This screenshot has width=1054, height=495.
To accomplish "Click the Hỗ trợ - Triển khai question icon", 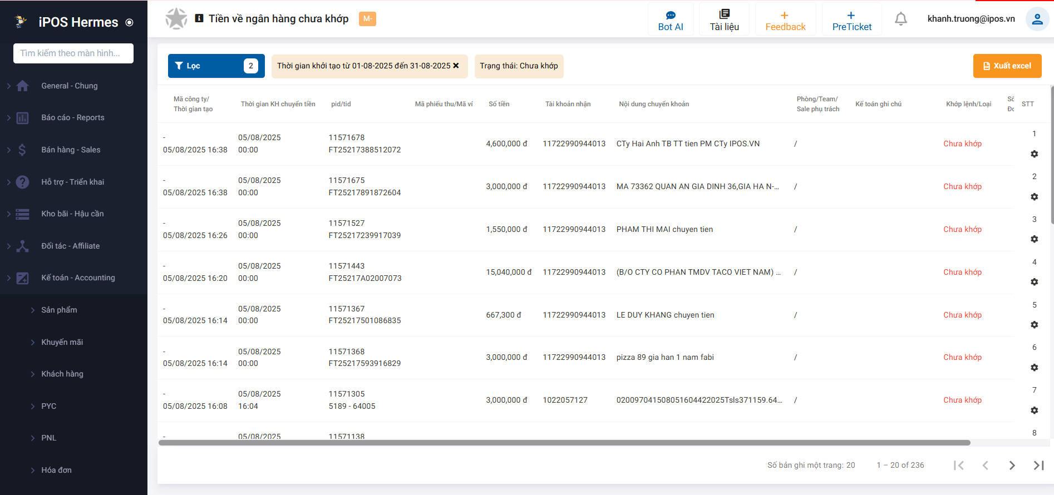I will tap(22, 182).
